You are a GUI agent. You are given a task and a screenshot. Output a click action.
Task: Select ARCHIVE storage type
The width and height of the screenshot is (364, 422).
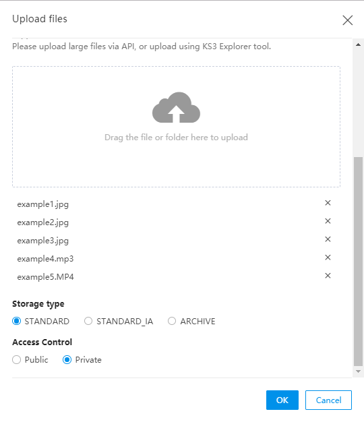pyautogui.click(x=172, y=321)
